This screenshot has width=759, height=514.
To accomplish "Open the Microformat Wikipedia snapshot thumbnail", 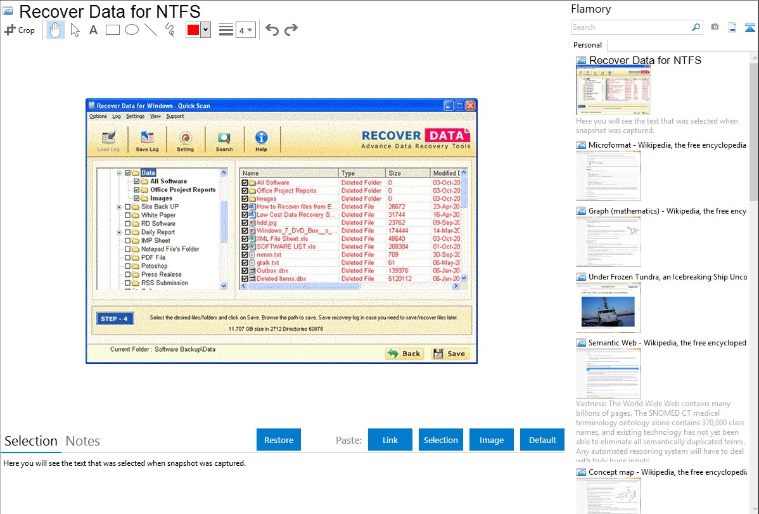I will [x=608, y=176].
